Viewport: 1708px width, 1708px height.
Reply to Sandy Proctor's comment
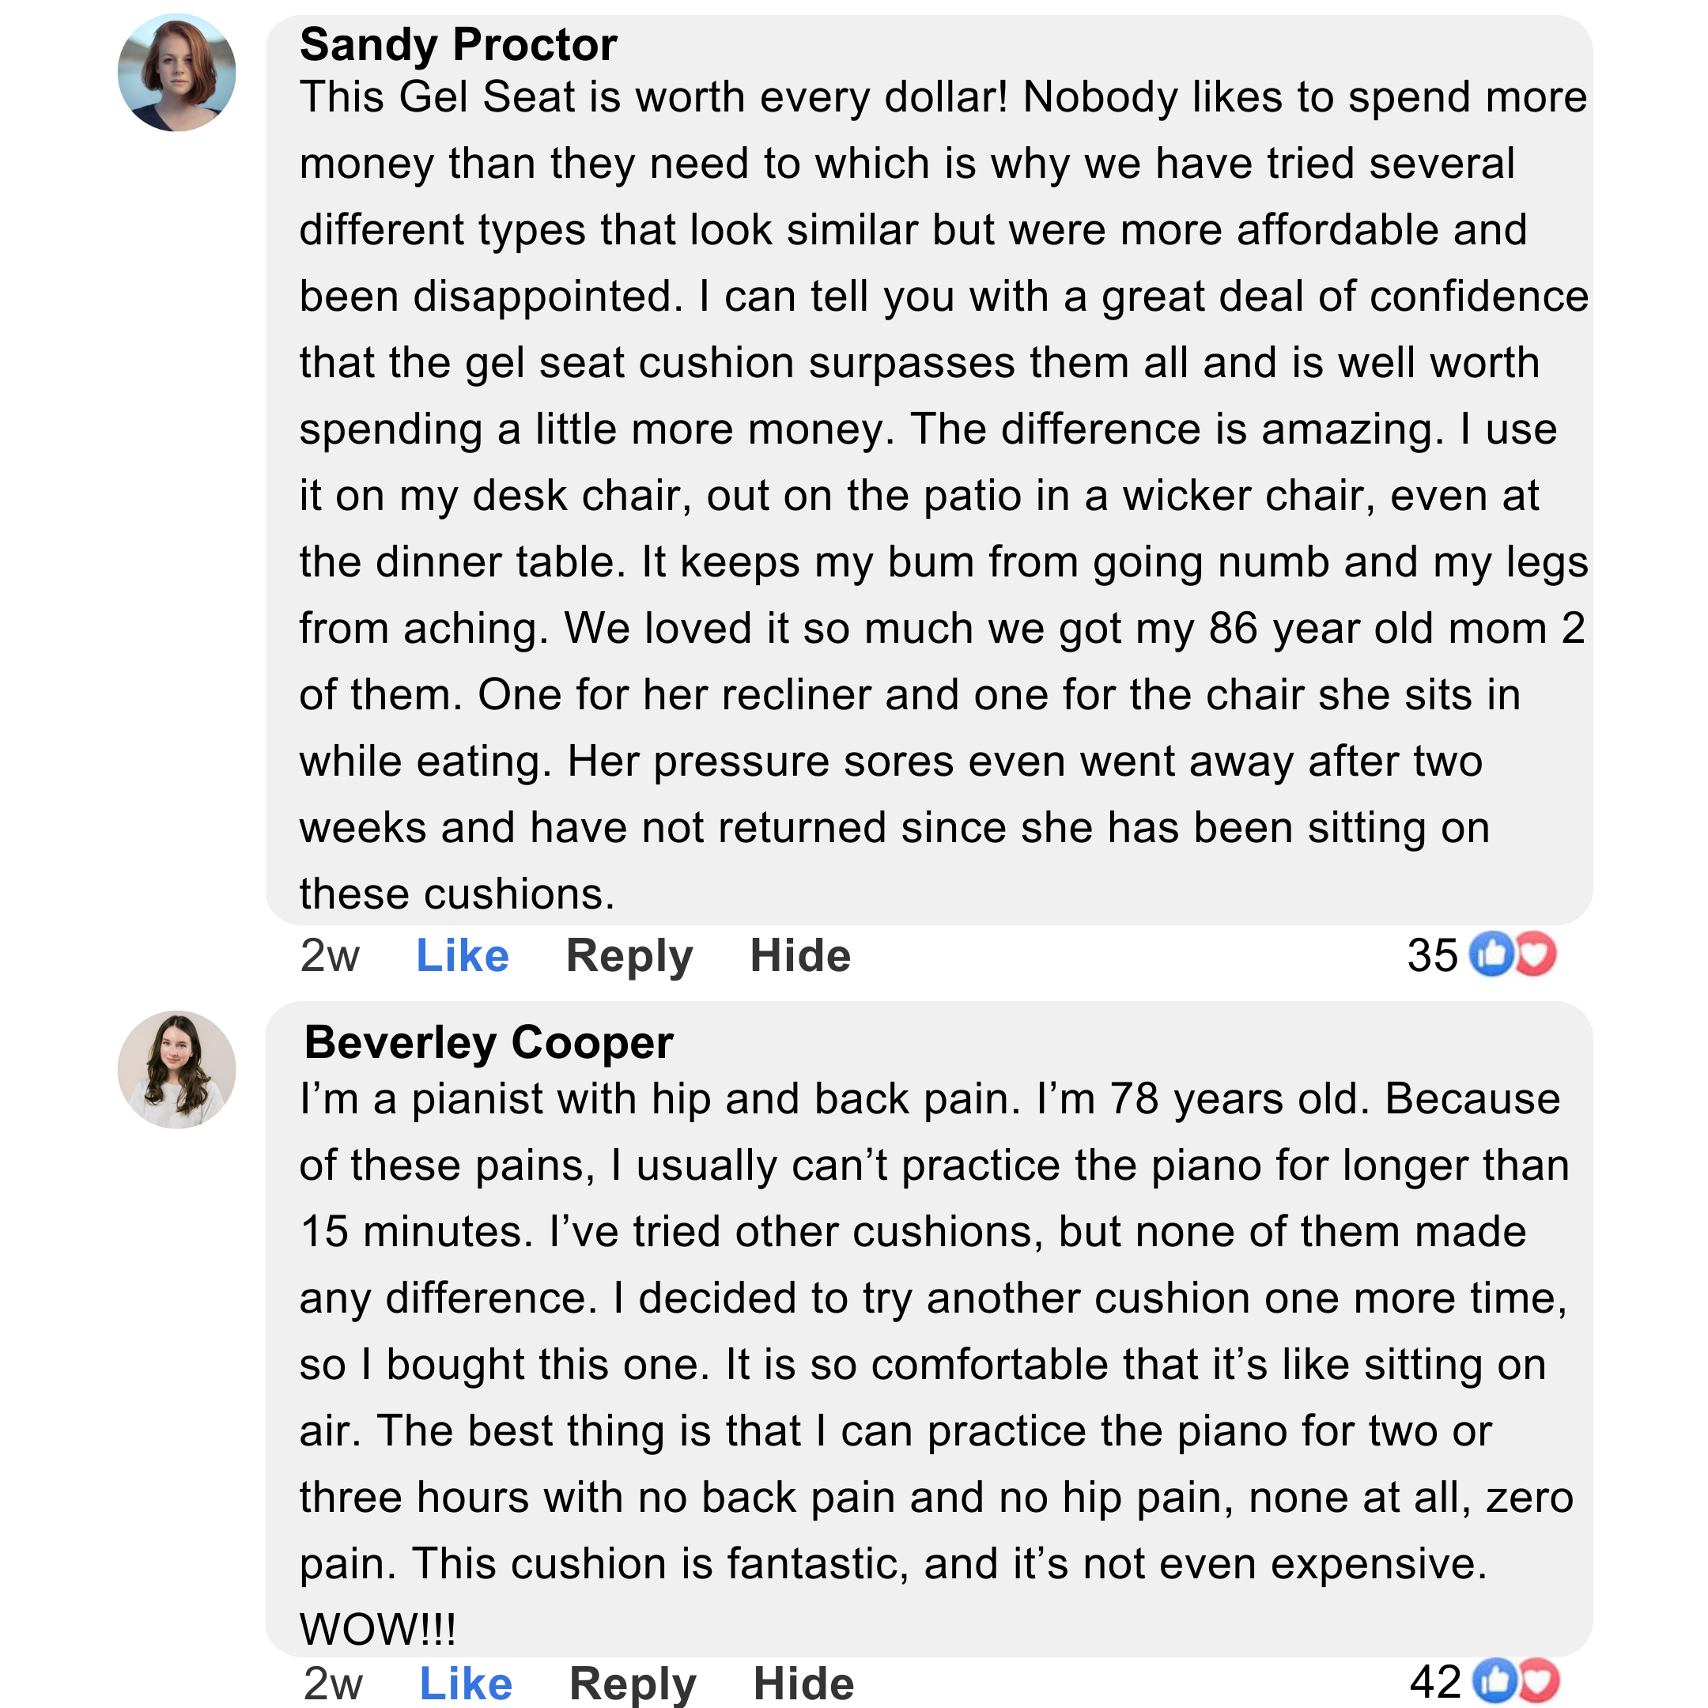click(629, 956)
